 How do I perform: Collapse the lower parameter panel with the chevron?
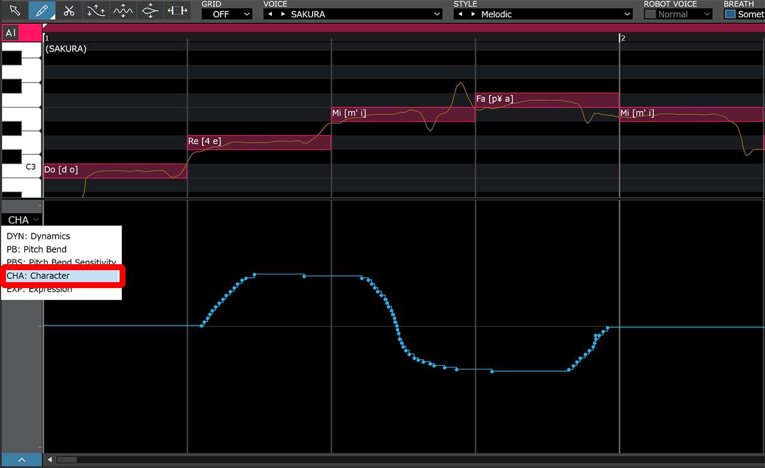22,459
